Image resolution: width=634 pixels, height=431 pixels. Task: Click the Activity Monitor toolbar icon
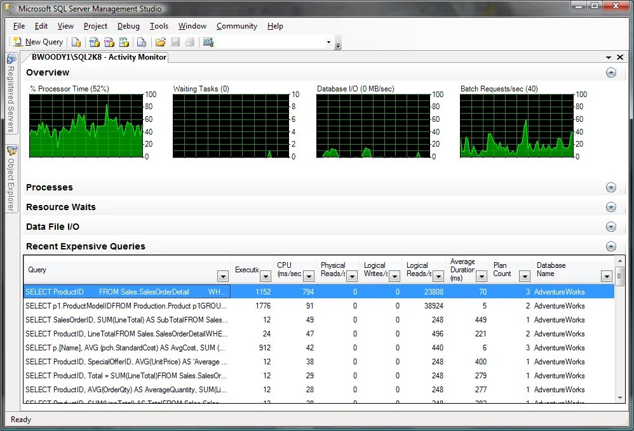(x=208, y=42)
